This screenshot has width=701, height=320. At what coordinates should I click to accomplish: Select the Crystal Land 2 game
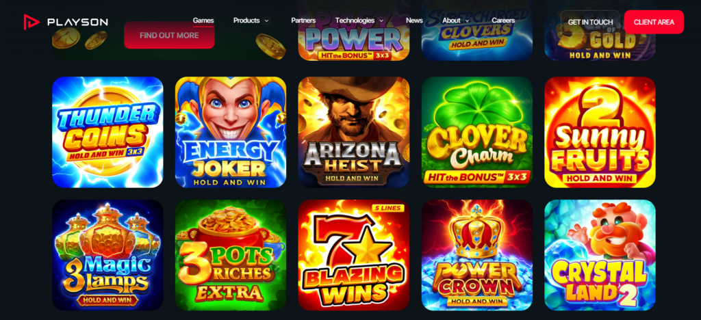click(x=600, y=255)
